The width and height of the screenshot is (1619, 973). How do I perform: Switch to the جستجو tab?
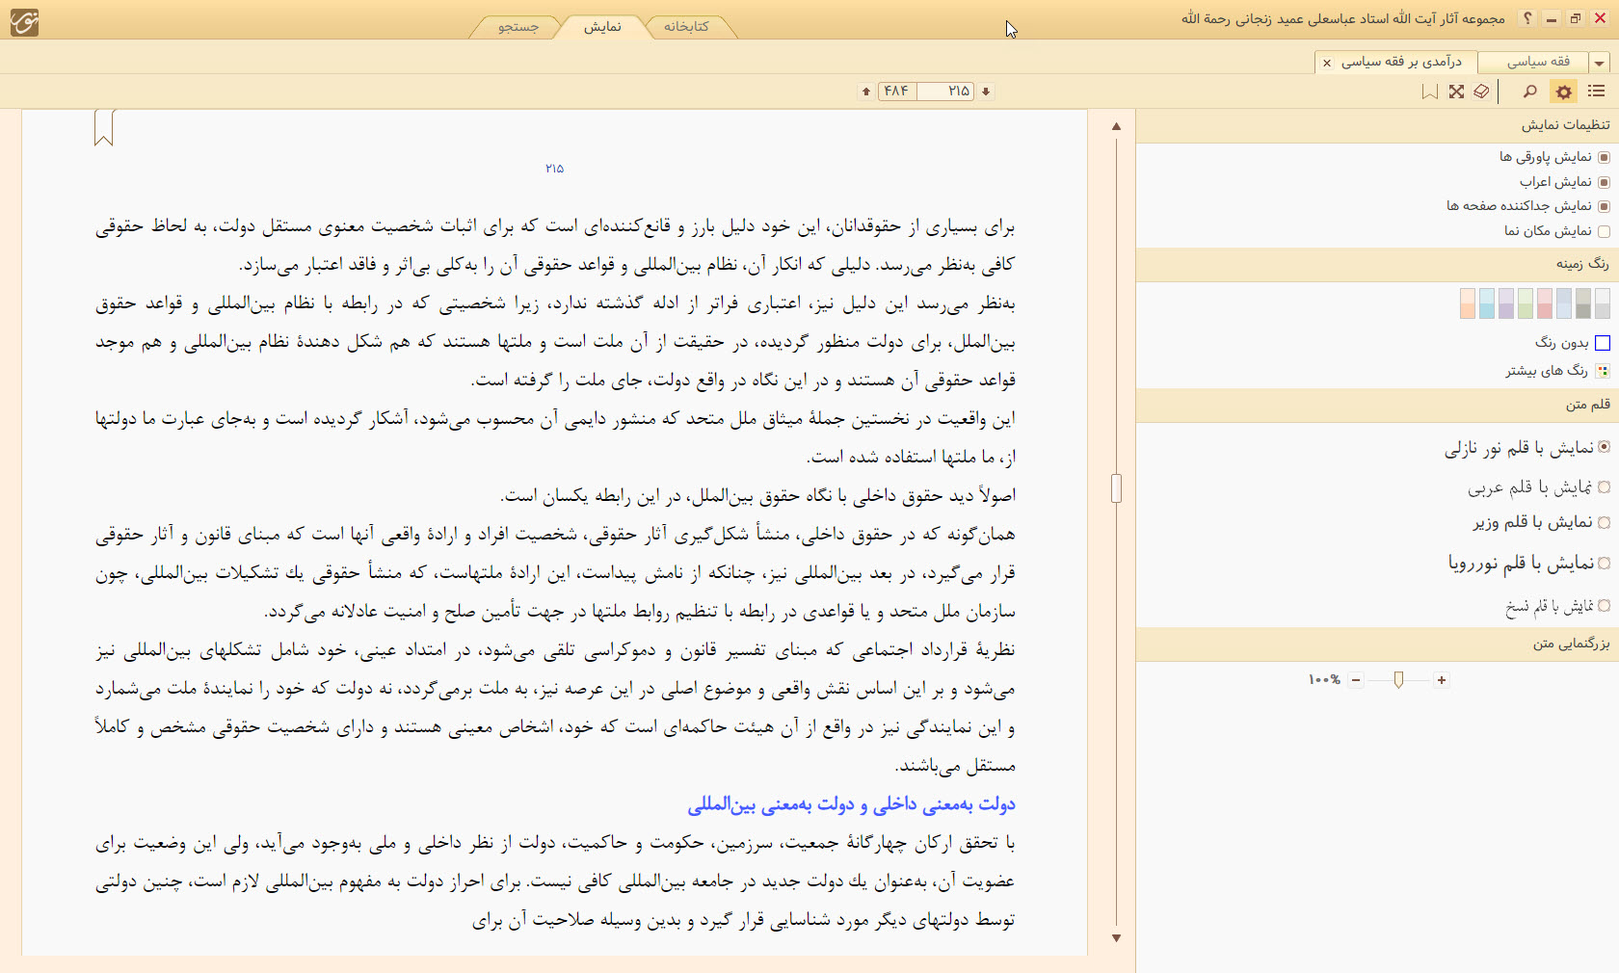point(518,27)
